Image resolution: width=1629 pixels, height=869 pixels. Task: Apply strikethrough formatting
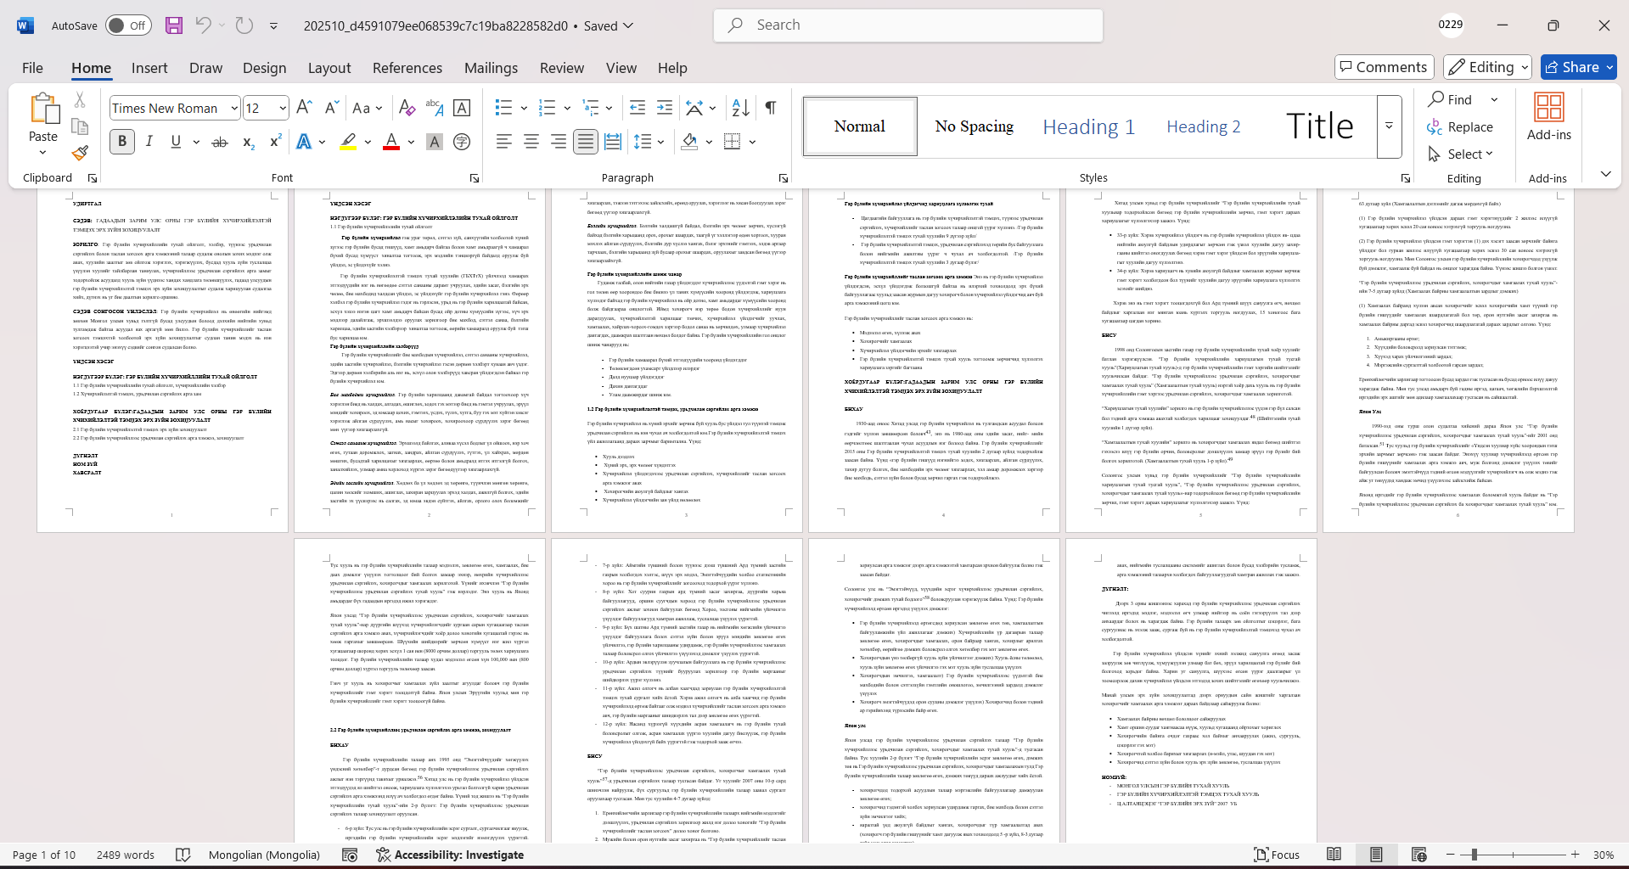pyautogui.click(x=220, y=142)
